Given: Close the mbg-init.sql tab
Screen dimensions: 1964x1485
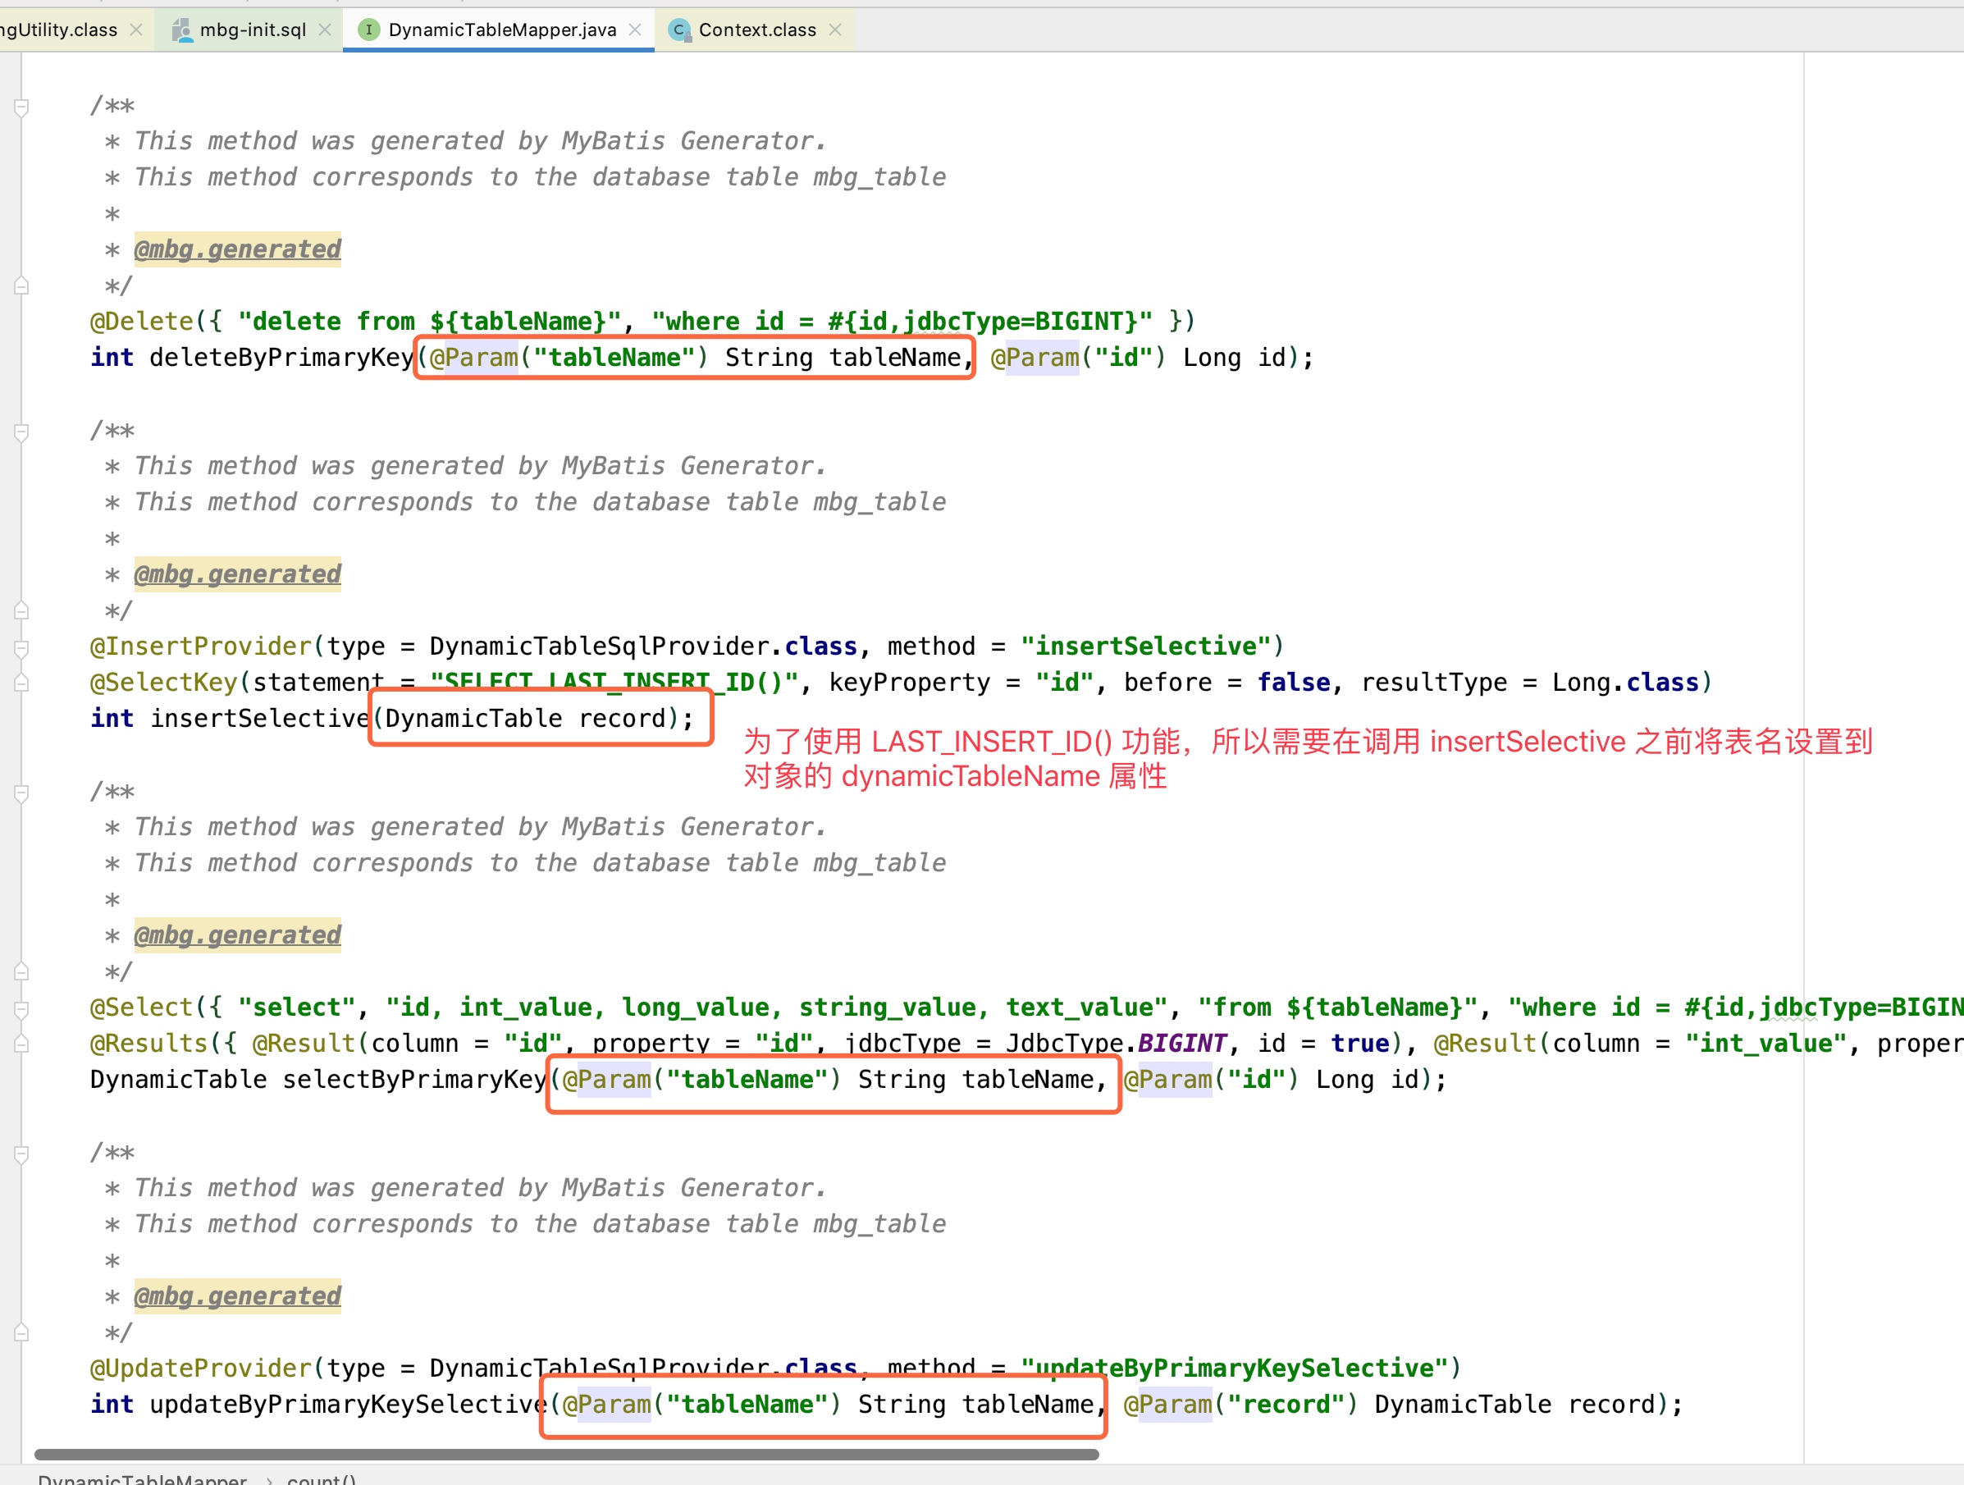Looking at the screenshot, I should pos(326,30).
